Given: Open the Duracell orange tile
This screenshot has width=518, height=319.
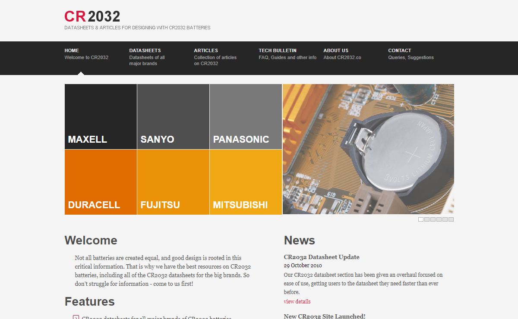Looking at the screenshot, I should (x=101, y=182).
